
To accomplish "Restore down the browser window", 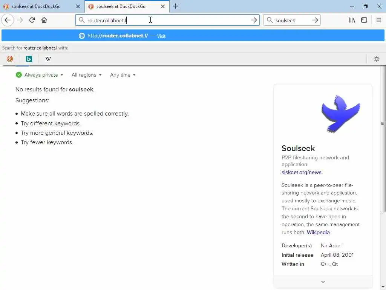I will (x=366, y=6).
